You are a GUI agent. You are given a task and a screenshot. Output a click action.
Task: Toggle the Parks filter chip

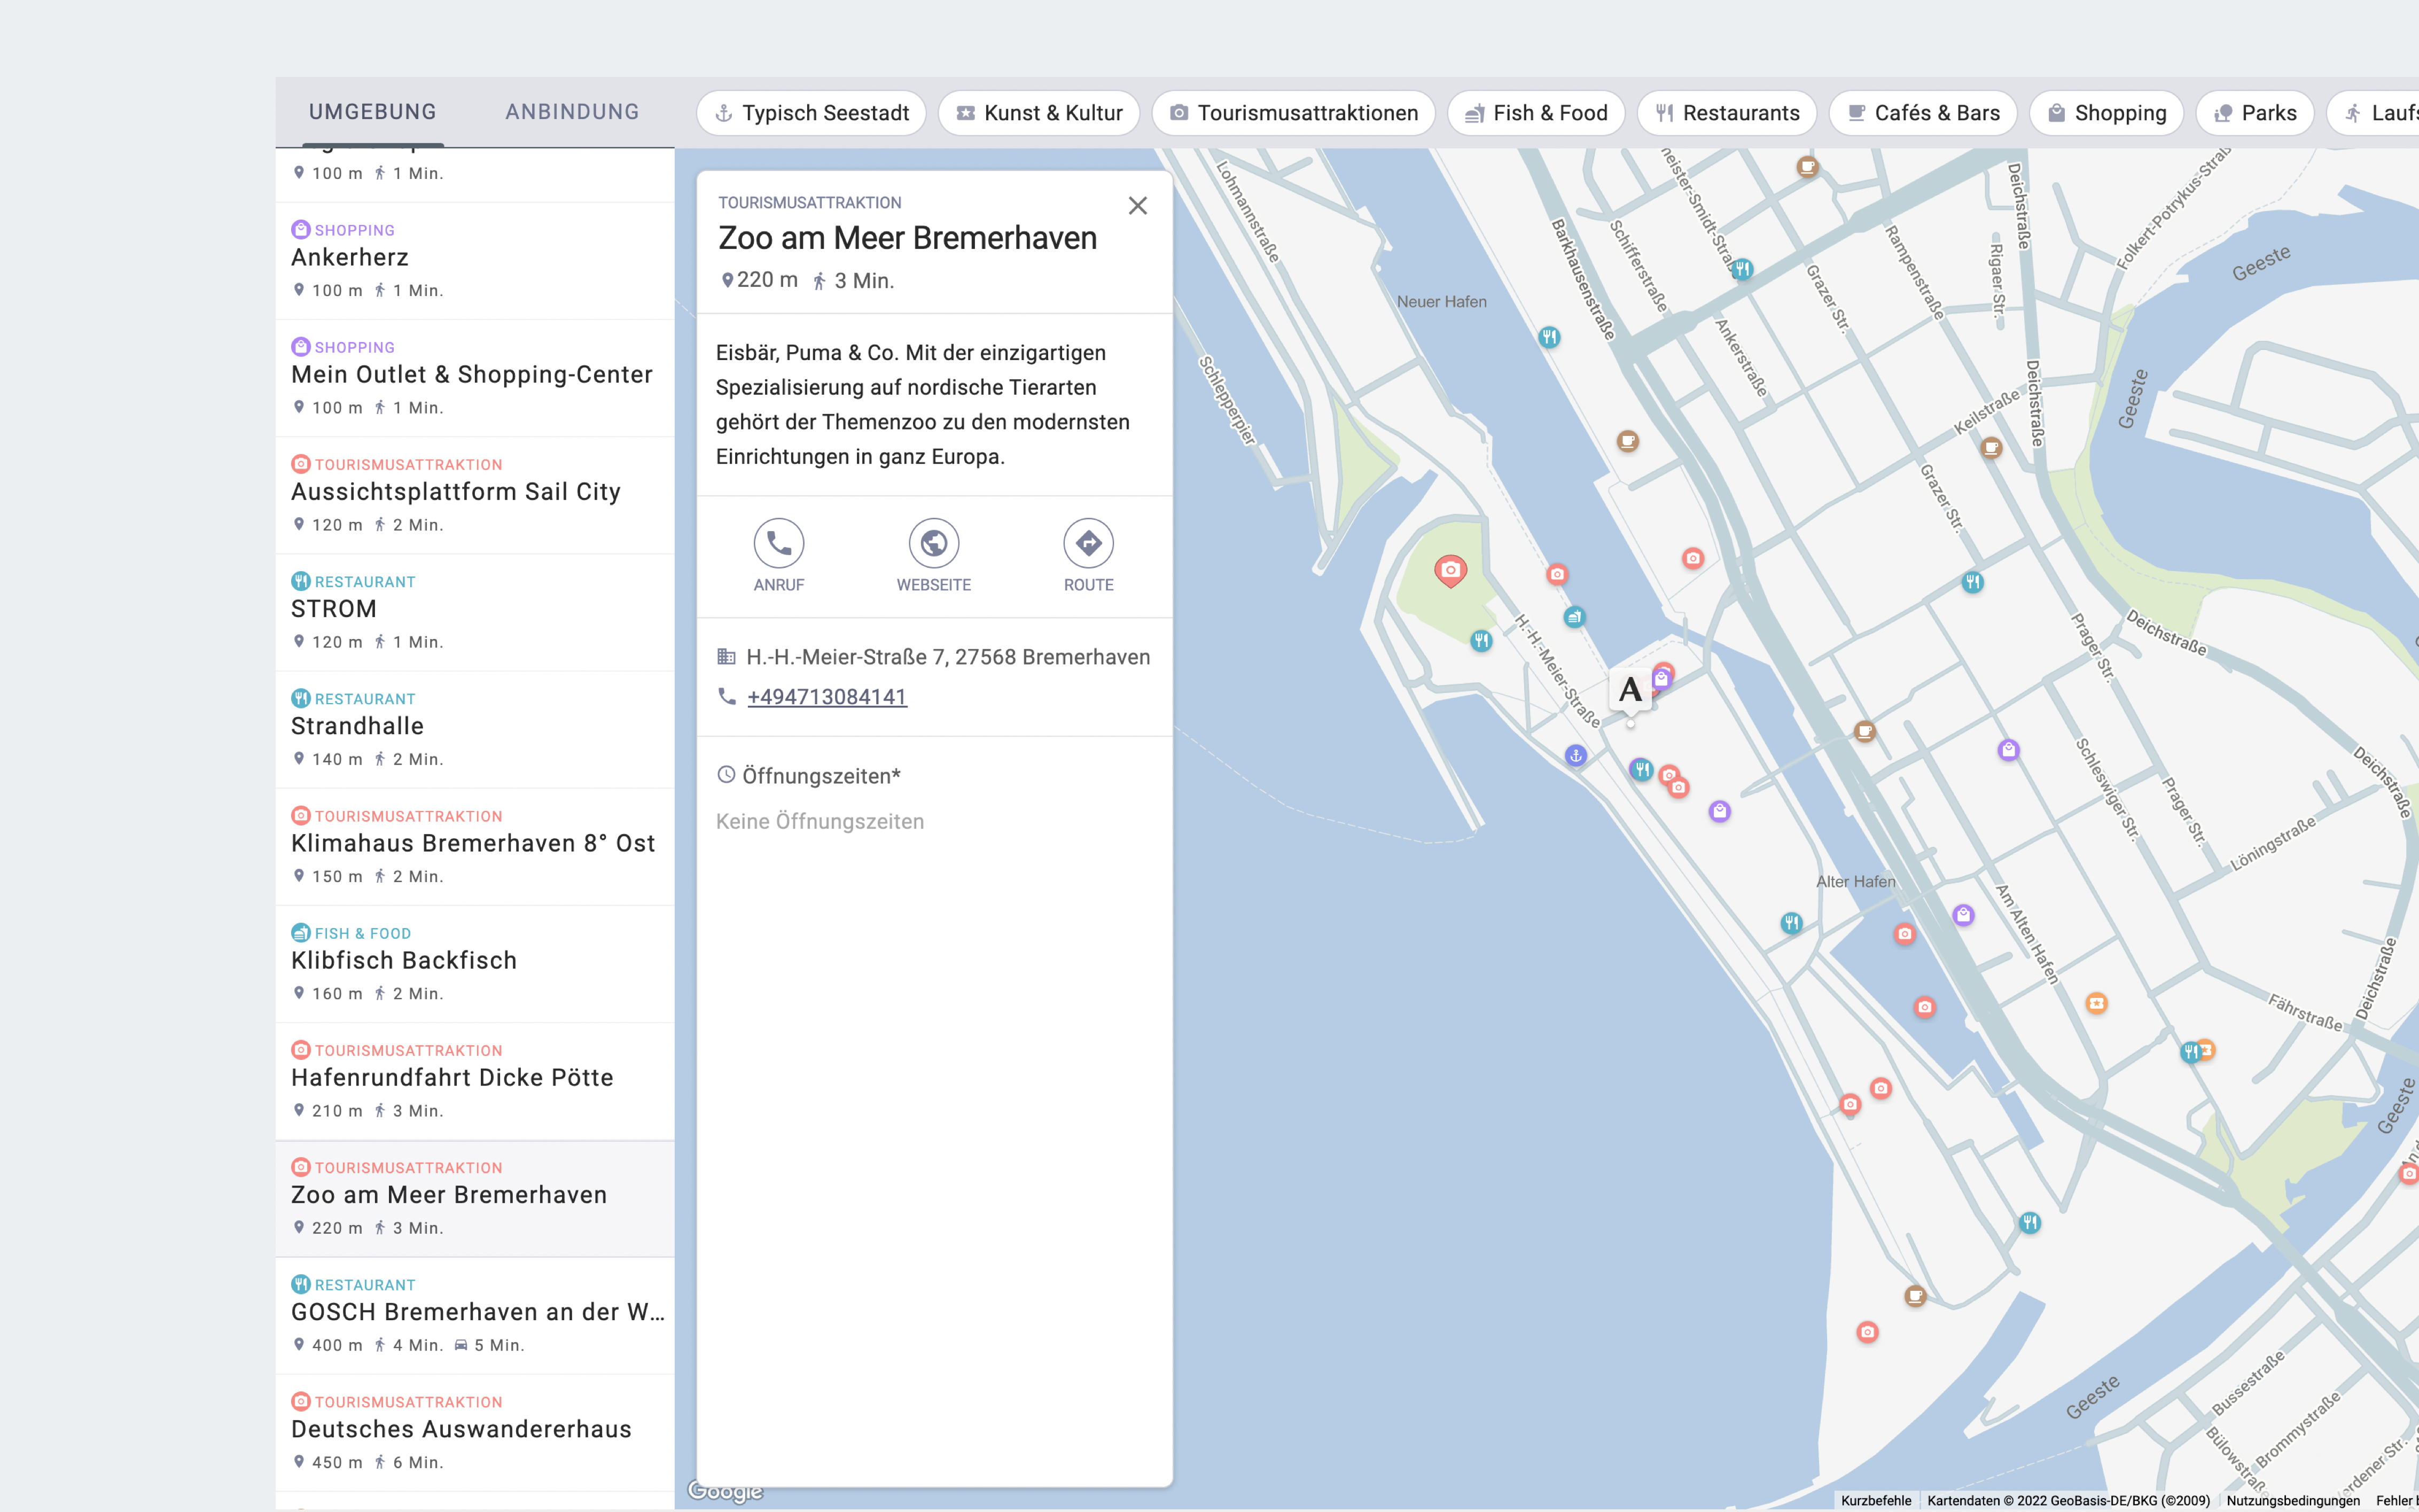click(x=2255, y=113)
